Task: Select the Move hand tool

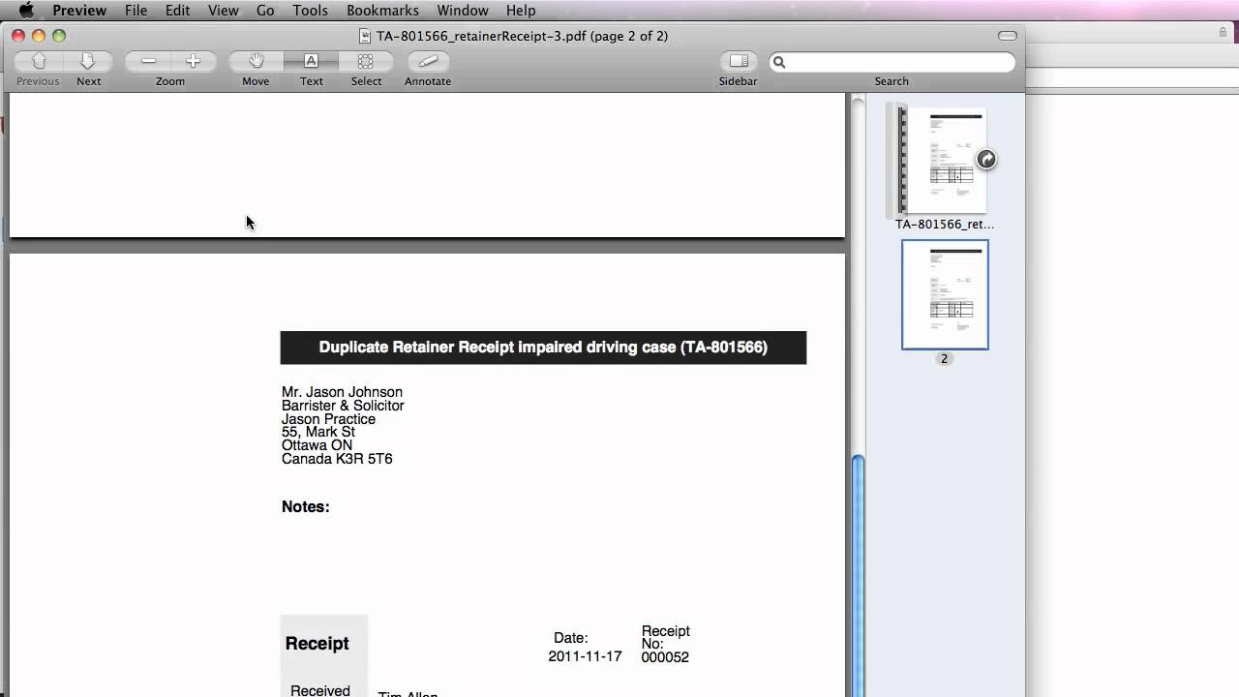Action: [256, 61]
